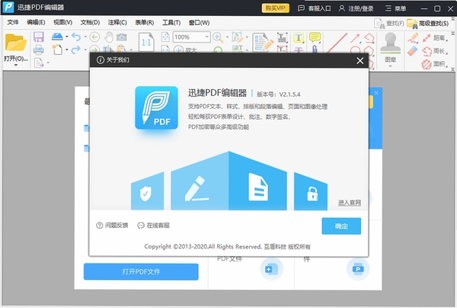
Task: Expand the 打开(O) dropdown arrow
Action: [16, 65]
